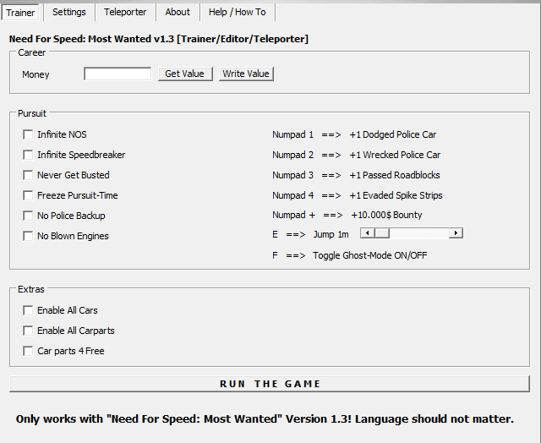541x443 pixels.
Task: Click the '+1 Passed Roadblocks' text
Action: click(395, 175)
